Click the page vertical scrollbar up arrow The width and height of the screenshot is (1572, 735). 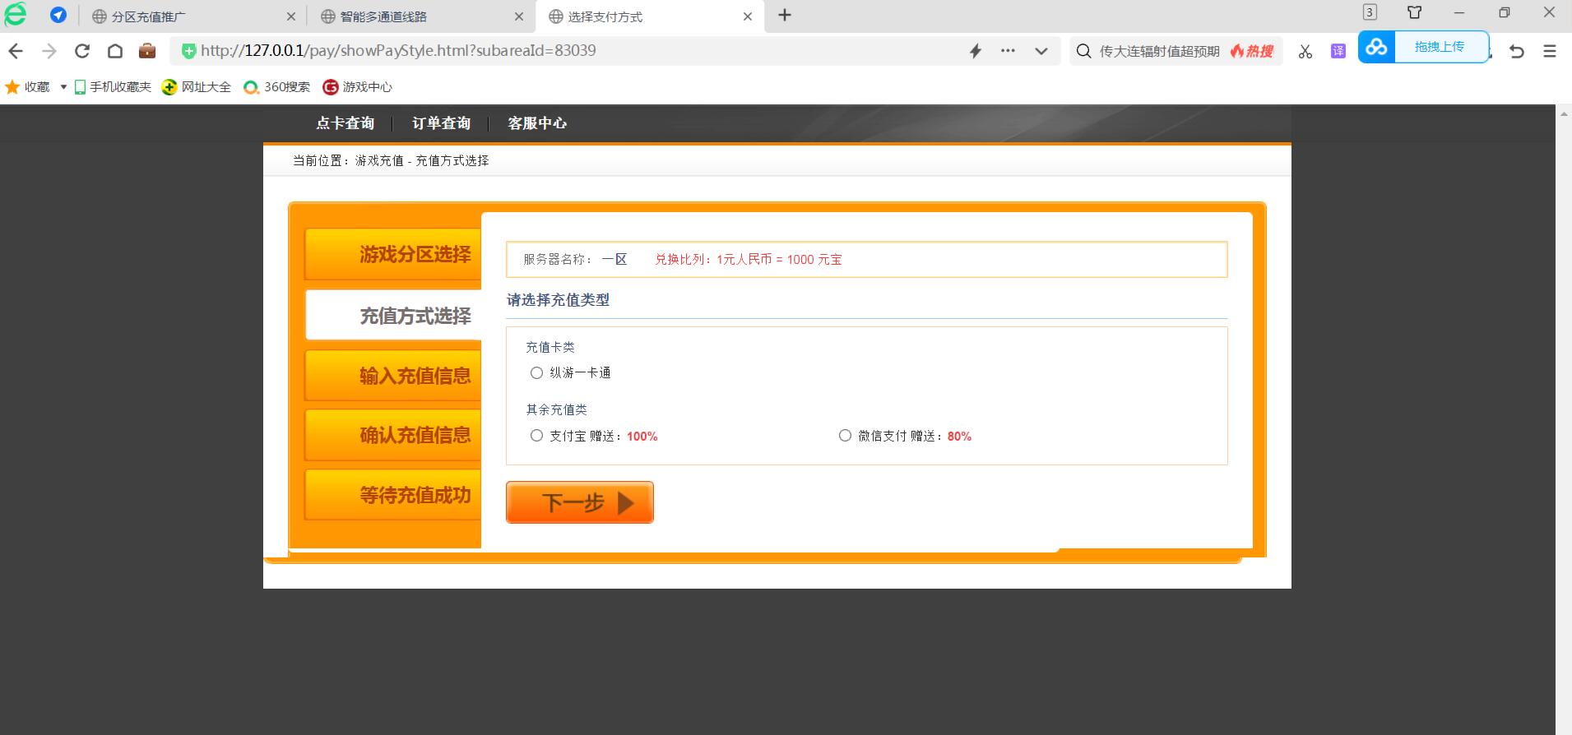pyautogui.click(x=1563, y=114)
